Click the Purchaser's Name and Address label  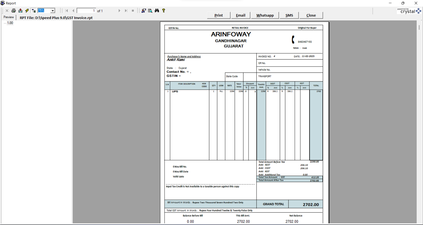[184, 56]
